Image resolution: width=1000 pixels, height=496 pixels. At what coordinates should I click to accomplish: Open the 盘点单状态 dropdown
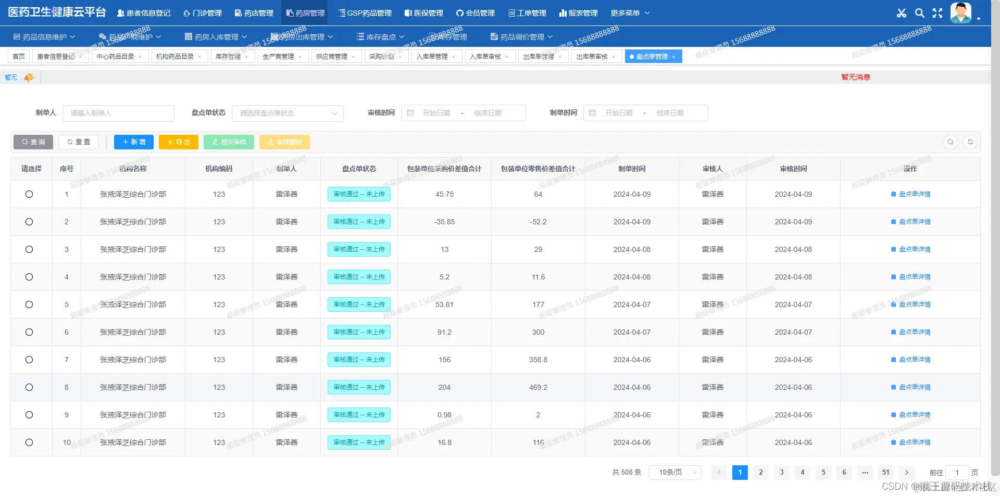pos(287,113)
